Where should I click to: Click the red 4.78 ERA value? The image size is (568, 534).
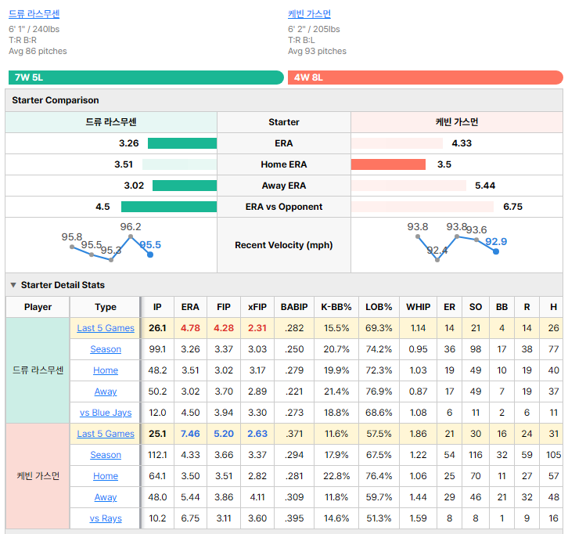pyautogui.click(x=190, y=328)
